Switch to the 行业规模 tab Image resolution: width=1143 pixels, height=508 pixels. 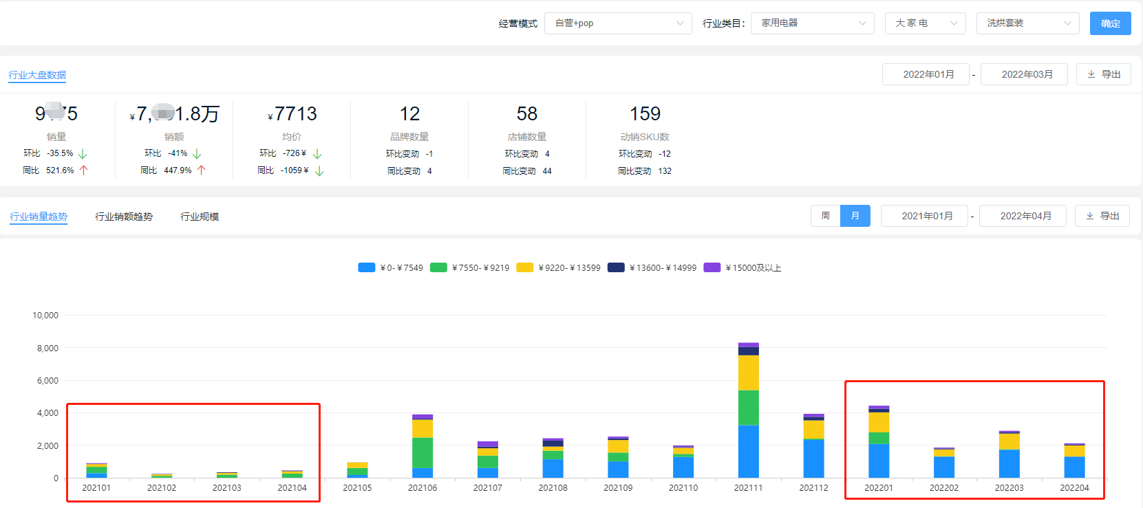[x=200, y=217]
